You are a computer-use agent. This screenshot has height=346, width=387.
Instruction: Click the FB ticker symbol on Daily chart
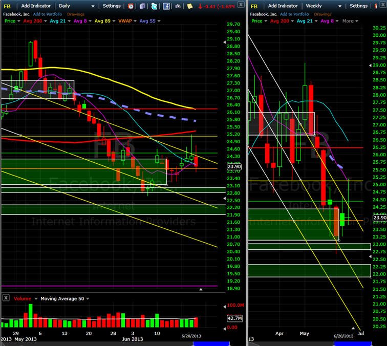7,7
